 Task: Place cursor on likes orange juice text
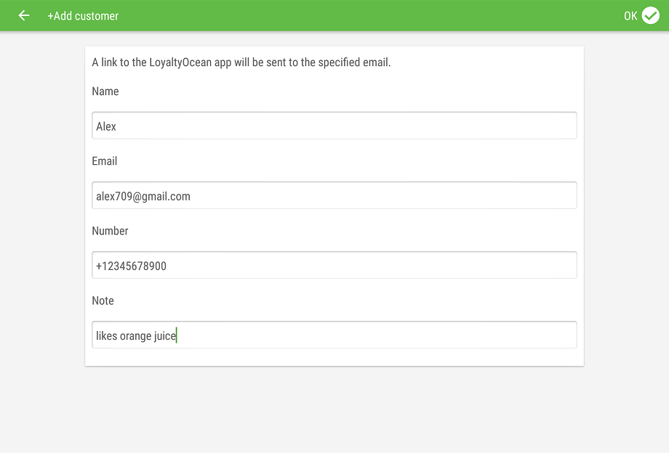pos(136,336)
